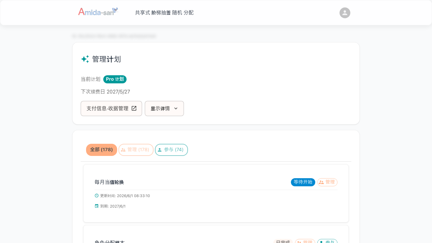Open the Amida-san logo home link
432x243 pixels.
(x=98, y=12)
